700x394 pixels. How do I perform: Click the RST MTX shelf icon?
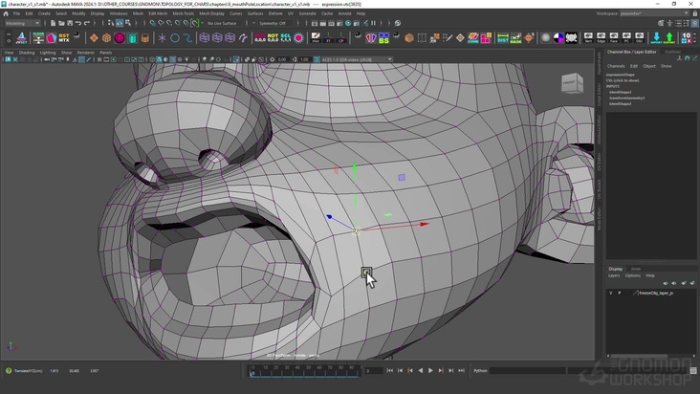64,38
